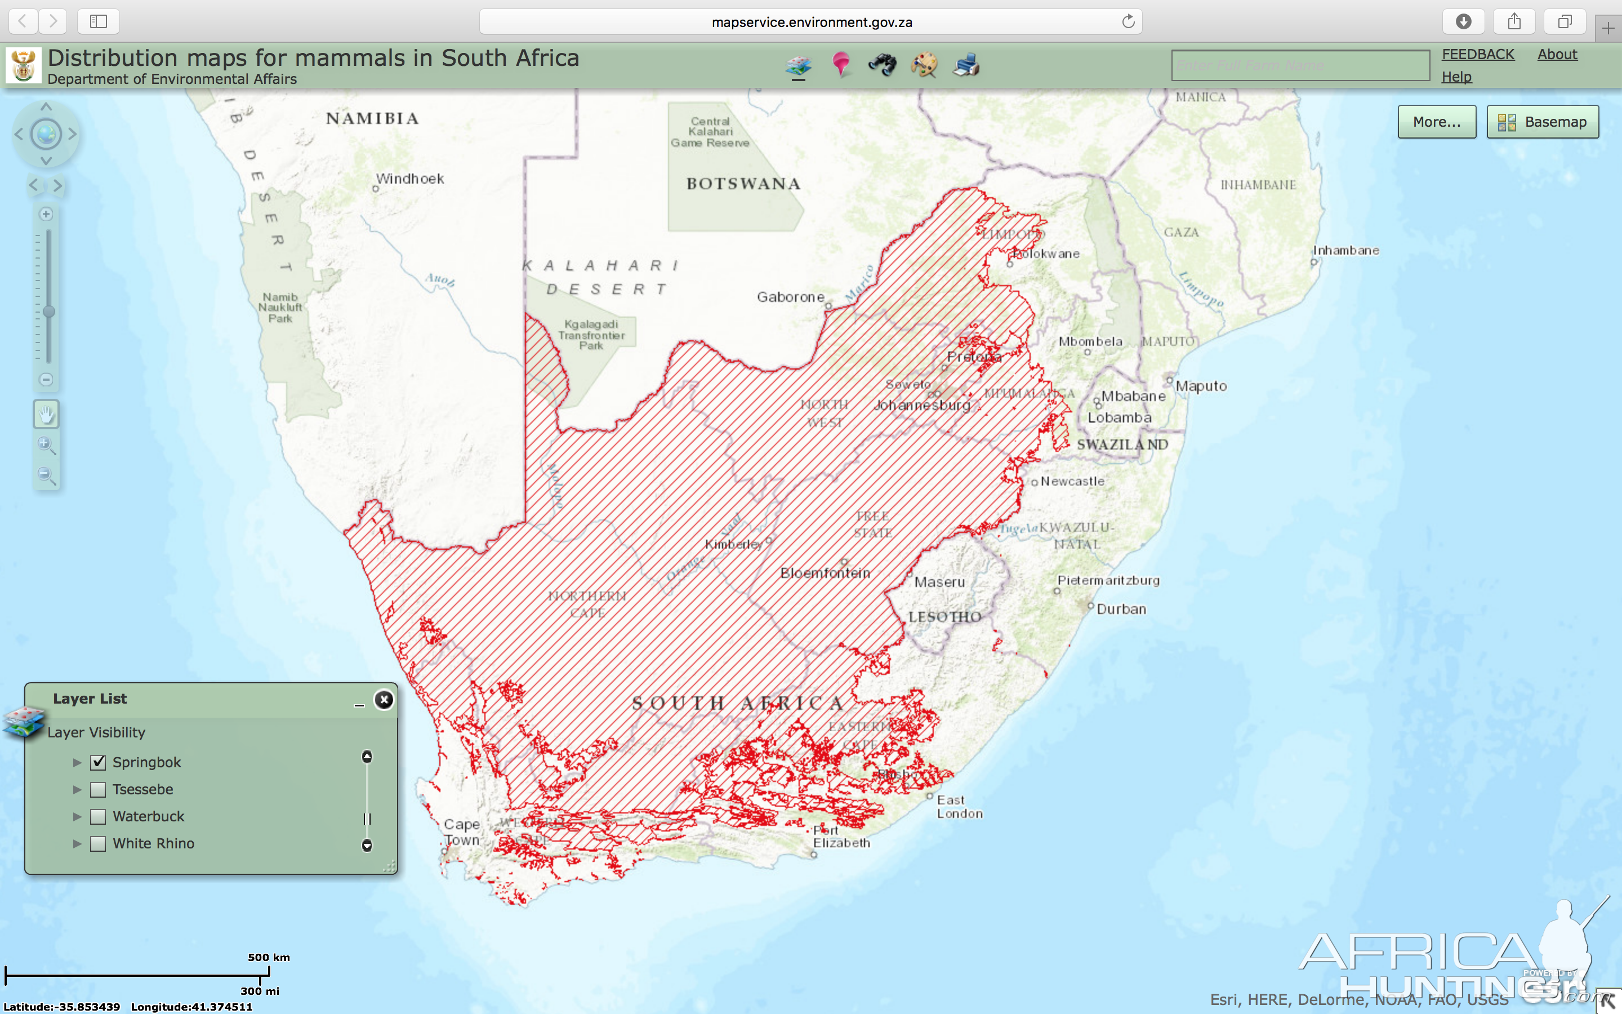Go to the previous map extent
The width and height of the screenshot is (1622, 1014).
pyautogui.click(x=34, y=185)
